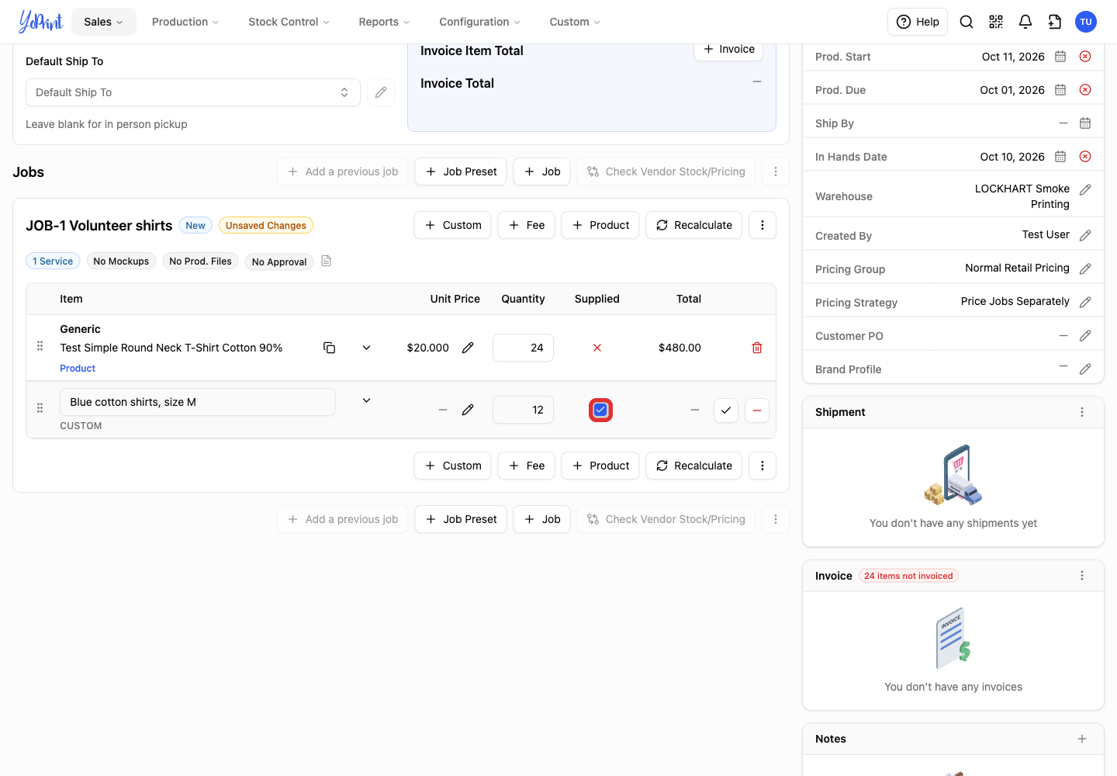
Task: Click the Help button
Action: [918, 22]
